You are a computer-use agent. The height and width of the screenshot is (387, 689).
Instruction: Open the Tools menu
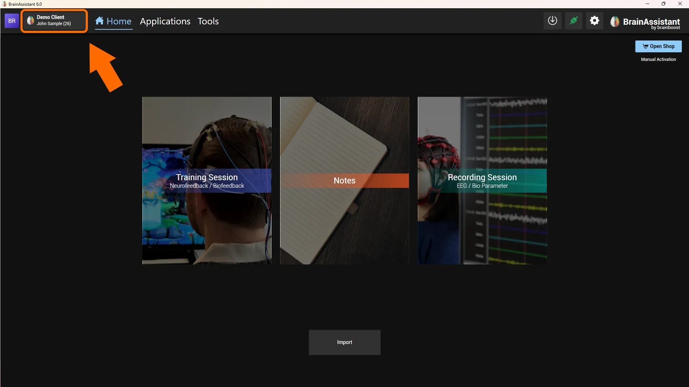click(208, 21)
